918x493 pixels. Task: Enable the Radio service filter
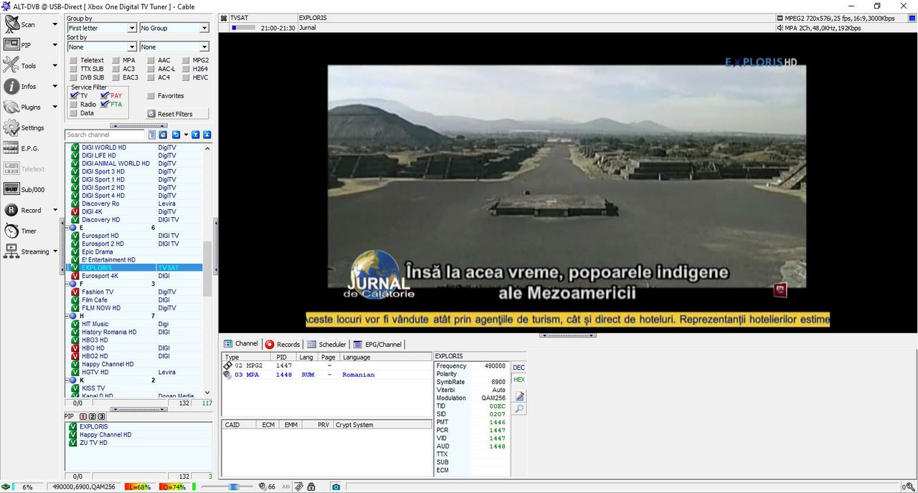pos(74,105)
